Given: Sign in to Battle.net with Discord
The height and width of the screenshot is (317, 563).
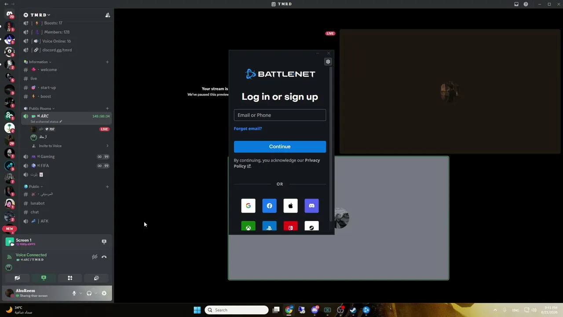Looking at the screenshot, I should [311, 206].
